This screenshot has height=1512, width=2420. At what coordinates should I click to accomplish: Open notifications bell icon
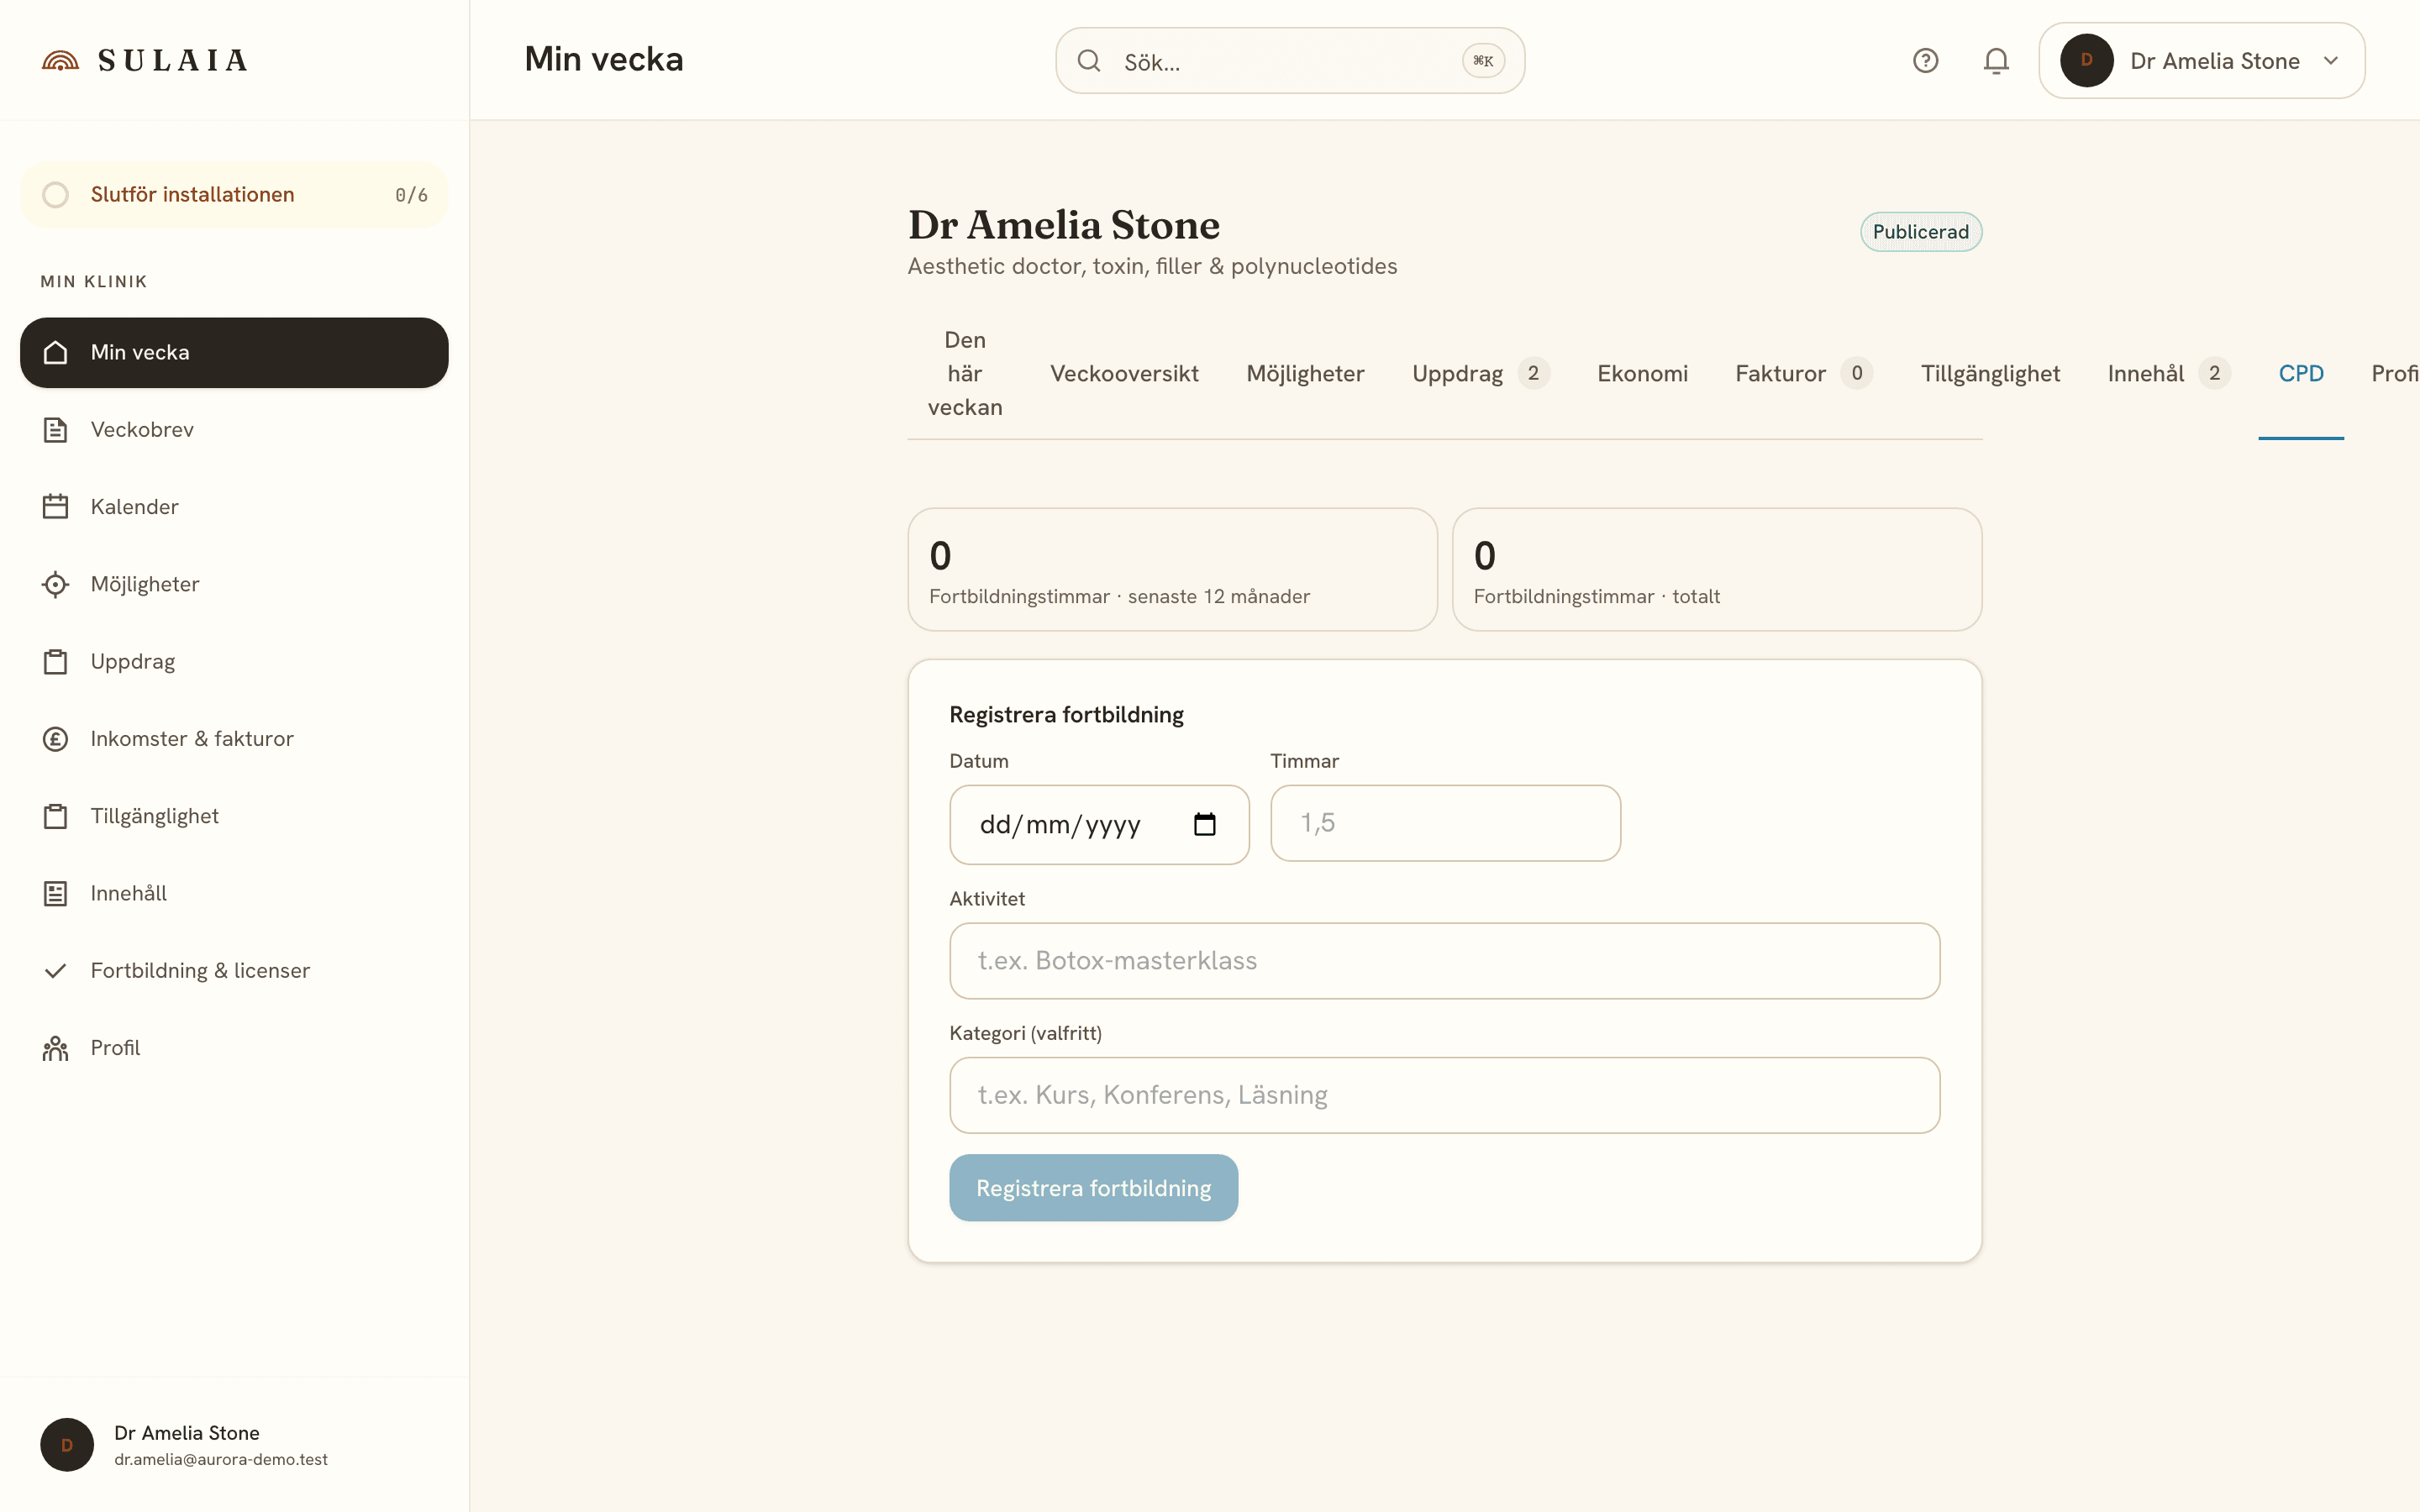point(1996,61)
